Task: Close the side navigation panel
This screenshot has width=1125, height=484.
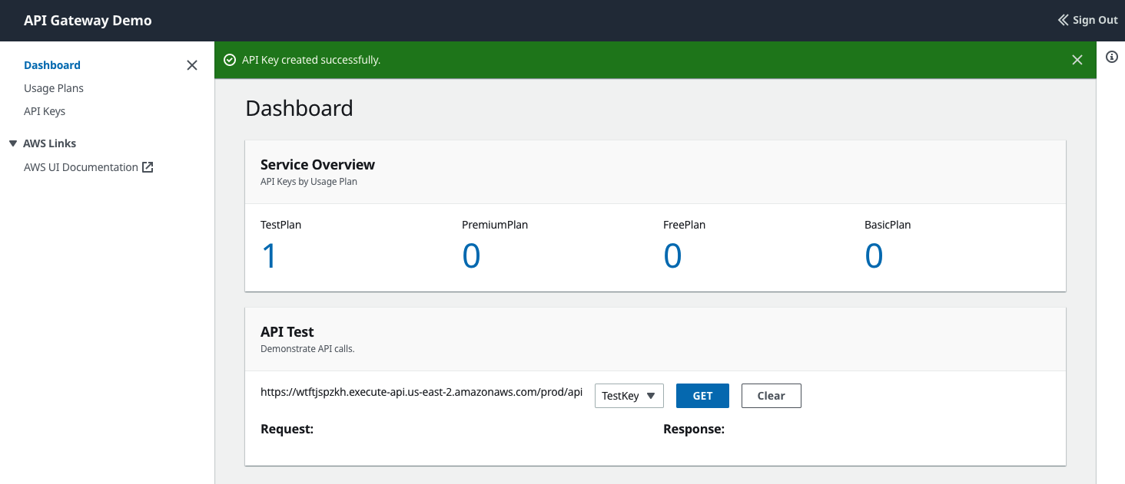Action: 192,65
